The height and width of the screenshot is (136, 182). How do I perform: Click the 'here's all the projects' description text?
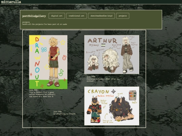45,24
